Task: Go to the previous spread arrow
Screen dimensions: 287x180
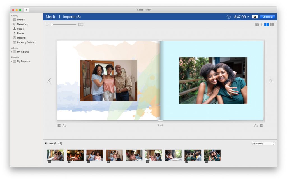Action: pos(50,80)
